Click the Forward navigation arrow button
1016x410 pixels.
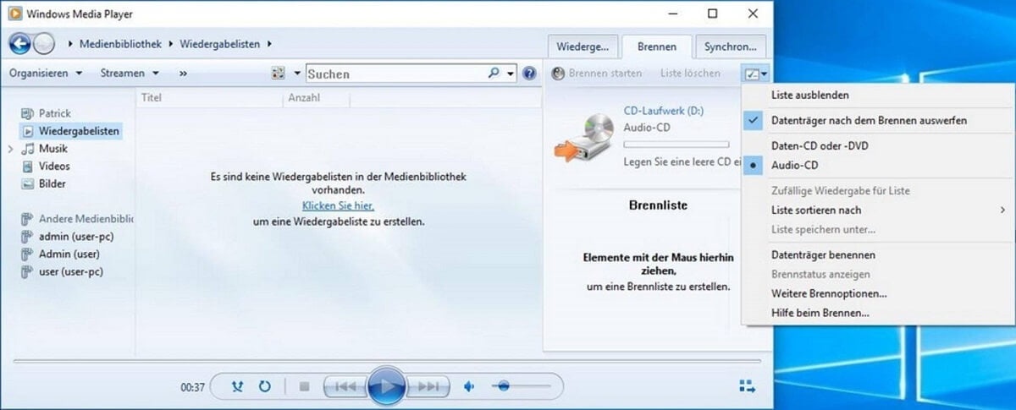click(x=44, y=43)
